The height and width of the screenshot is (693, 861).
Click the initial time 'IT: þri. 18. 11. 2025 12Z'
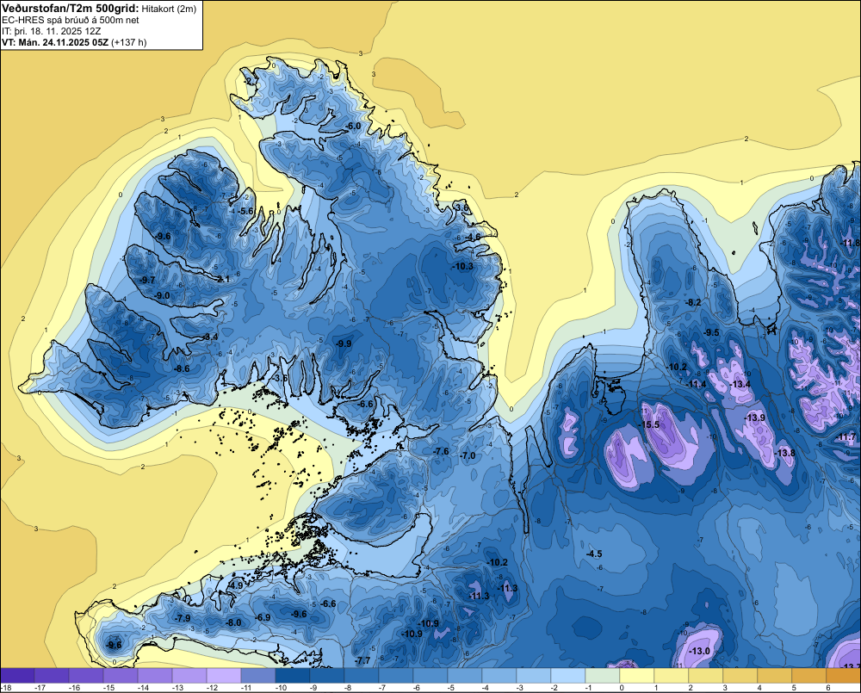pyautogui.click(x=51, y=31)
